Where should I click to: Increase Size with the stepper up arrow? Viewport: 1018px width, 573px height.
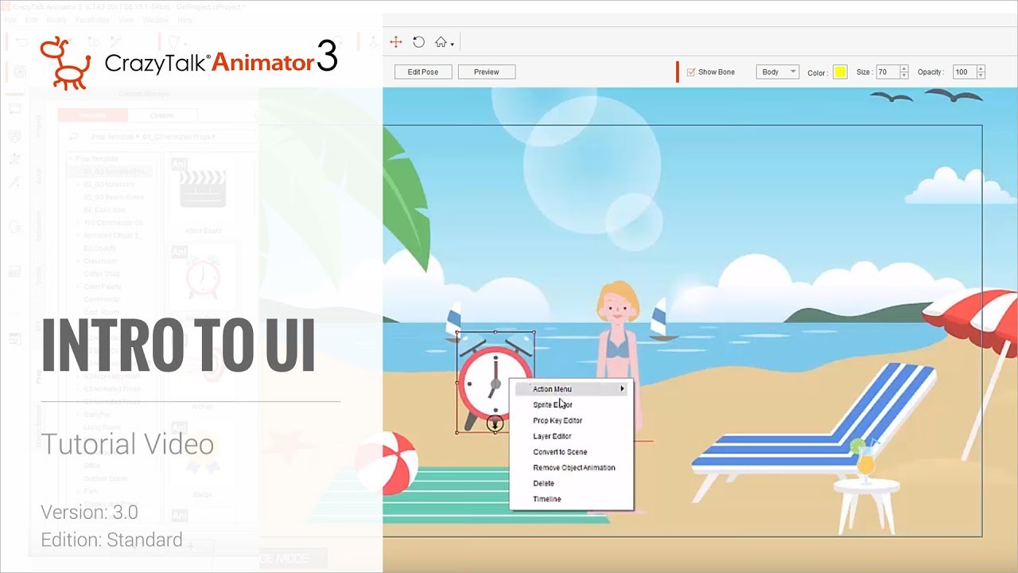904,68
